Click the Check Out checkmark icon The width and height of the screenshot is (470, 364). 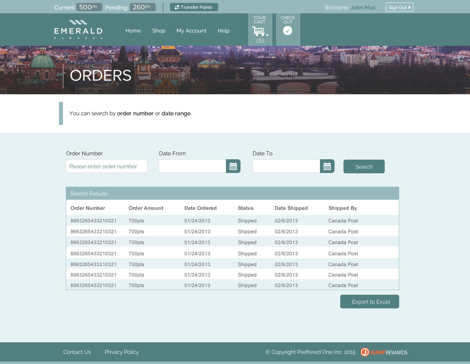click(x=287, y=31)
